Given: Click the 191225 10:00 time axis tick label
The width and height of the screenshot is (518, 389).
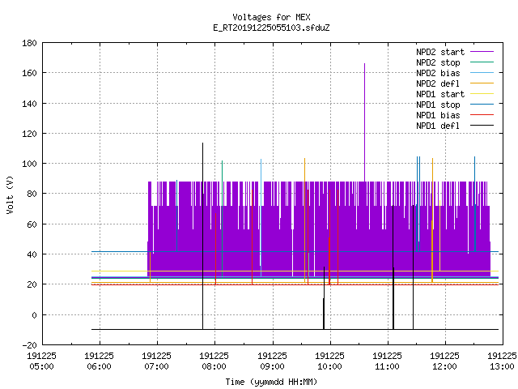Looking at the screenshot, I should coord(329,361).
